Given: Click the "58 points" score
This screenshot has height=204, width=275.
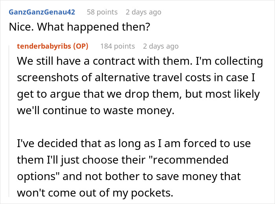Looking at the screenshot, I should 102,12.
